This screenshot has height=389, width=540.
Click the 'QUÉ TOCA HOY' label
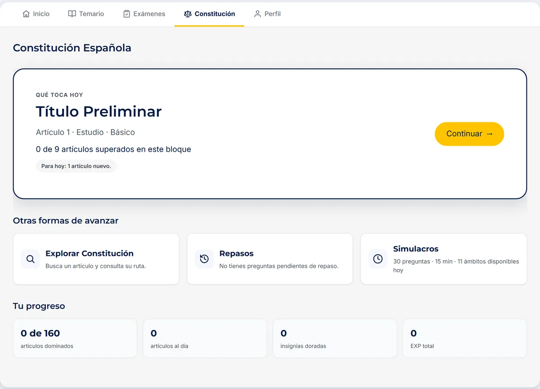tap(59, 95)
